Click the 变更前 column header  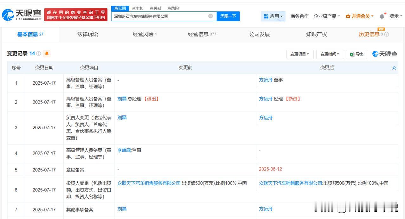185,68
